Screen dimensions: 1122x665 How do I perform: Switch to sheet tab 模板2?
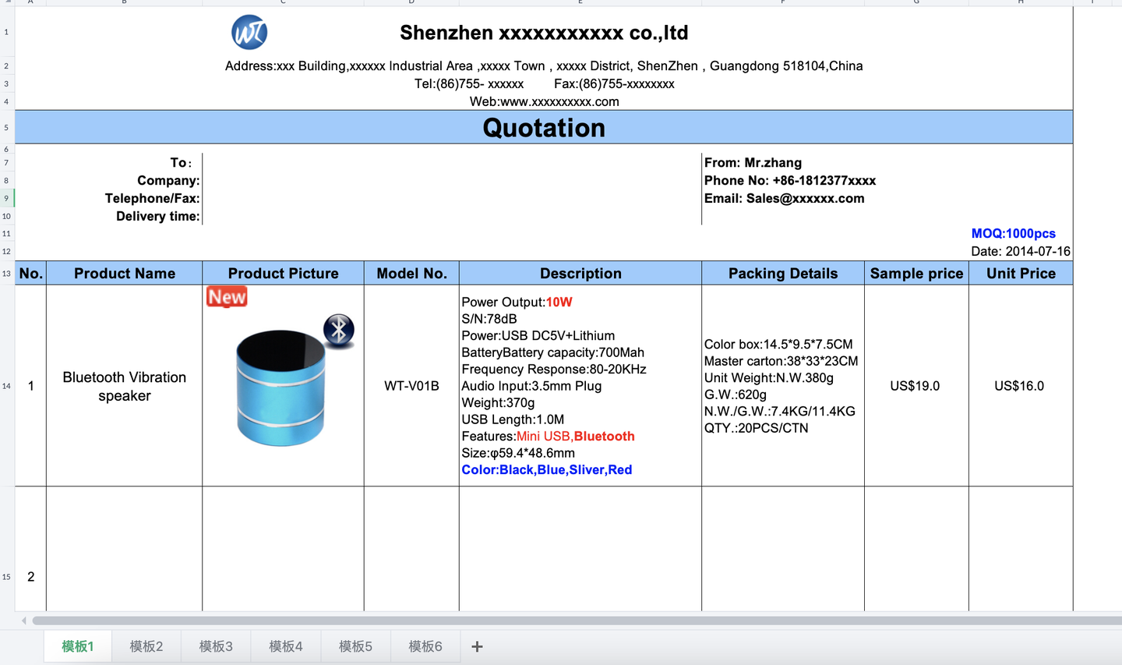coord(146,646)
